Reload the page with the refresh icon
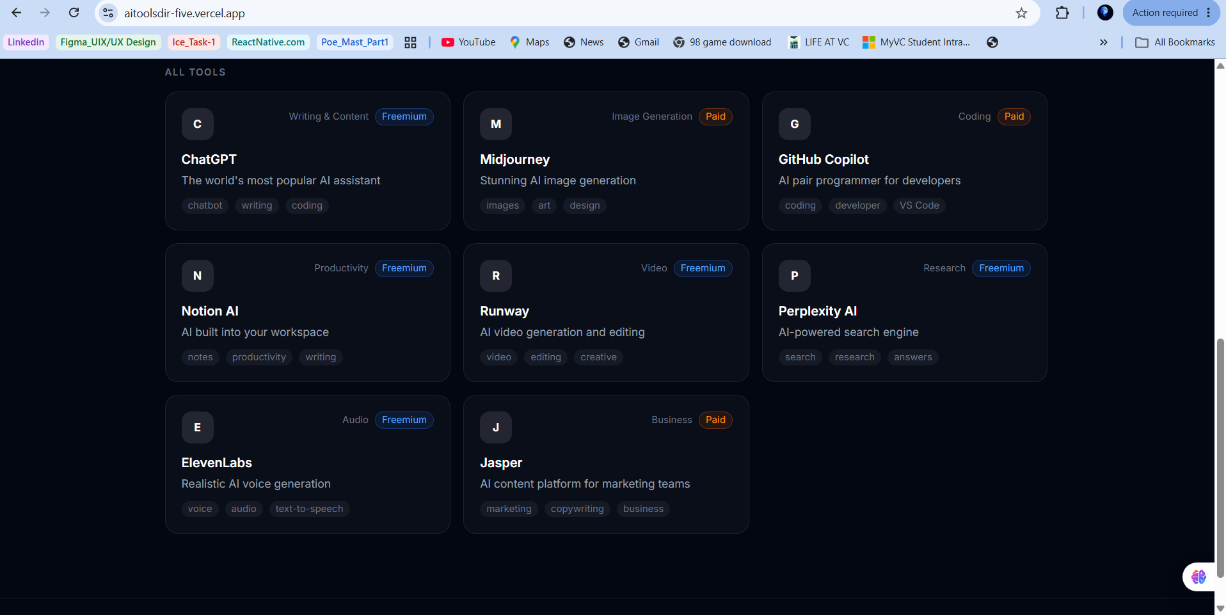The height and width of the screenshot is (615, 1226). [74, 13]
